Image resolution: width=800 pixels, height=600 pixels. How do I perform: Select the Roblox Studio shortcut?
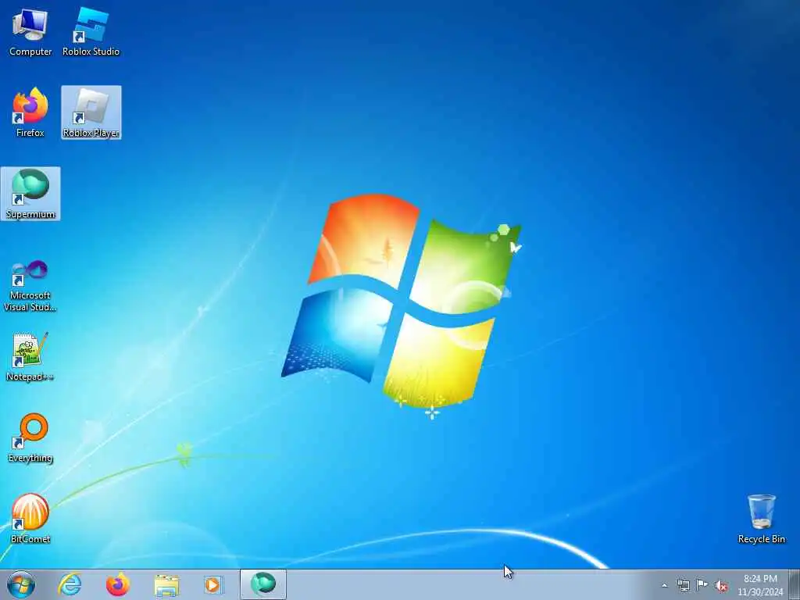(91, 31)
